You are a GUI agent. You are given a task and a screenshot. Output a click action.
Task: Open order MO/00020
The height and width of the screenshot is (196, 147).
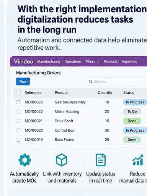pos(34,130)
